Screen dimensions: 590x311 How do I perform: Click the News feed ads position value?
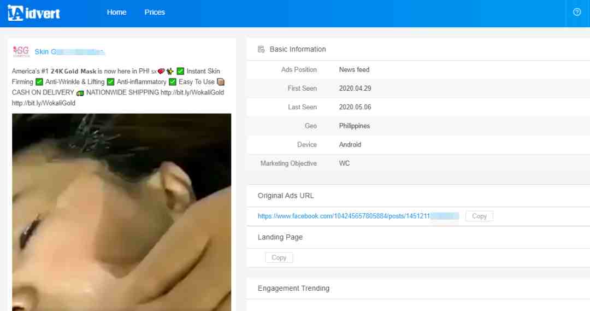coord(354,69)
